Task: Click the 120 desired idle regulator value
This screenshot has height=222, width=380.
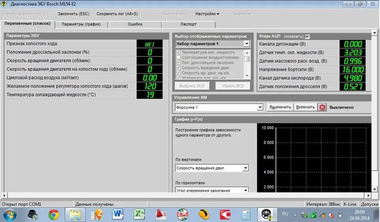Action: (x=150, y=86)
